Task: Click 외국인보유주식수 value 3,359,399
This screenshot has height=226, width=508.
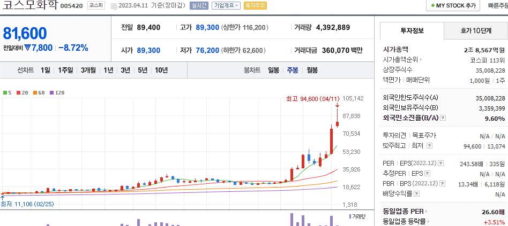Action: coord(492,108)
